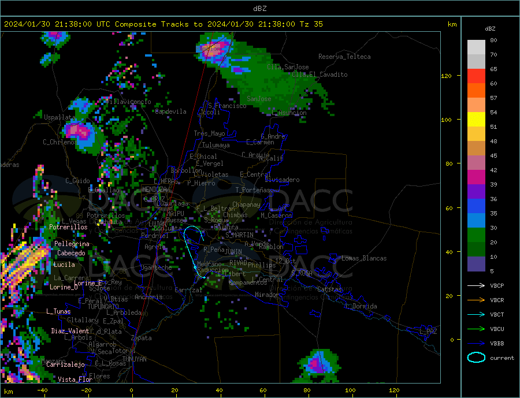Click the 'L_Dormida' label
The width and height of the screenshot is (520, 398).
click(362, 306)
